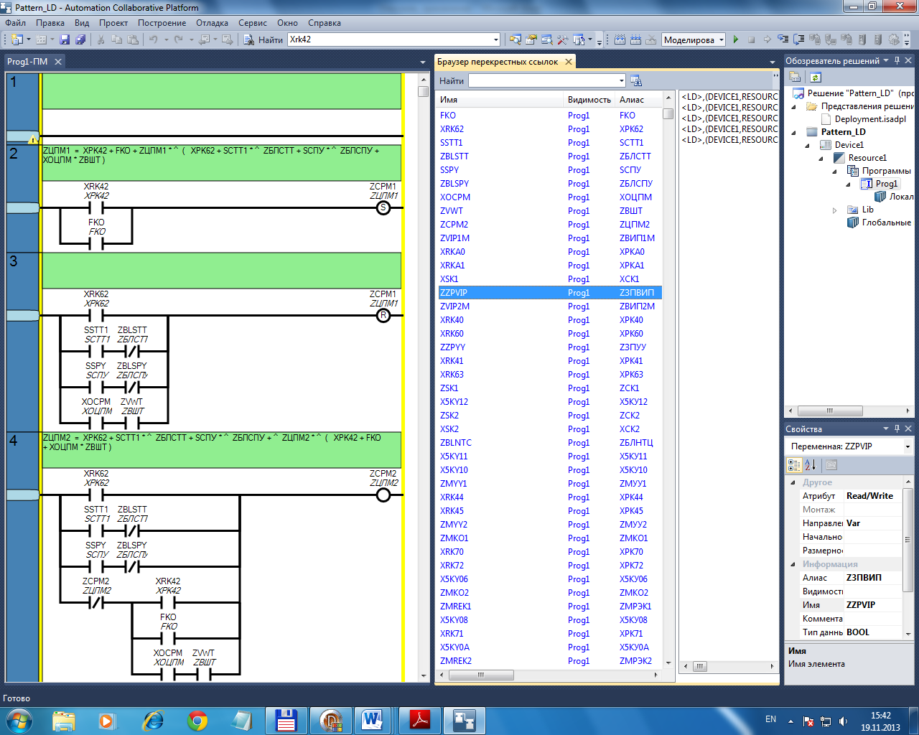This screenshot has height=735, width=919.
Task: Click the A-Z alphabetical sort icon in Свойства
Action: 811,465
